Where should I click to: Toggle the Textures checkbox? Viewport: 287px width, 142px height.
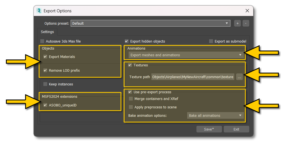[130, 65]
